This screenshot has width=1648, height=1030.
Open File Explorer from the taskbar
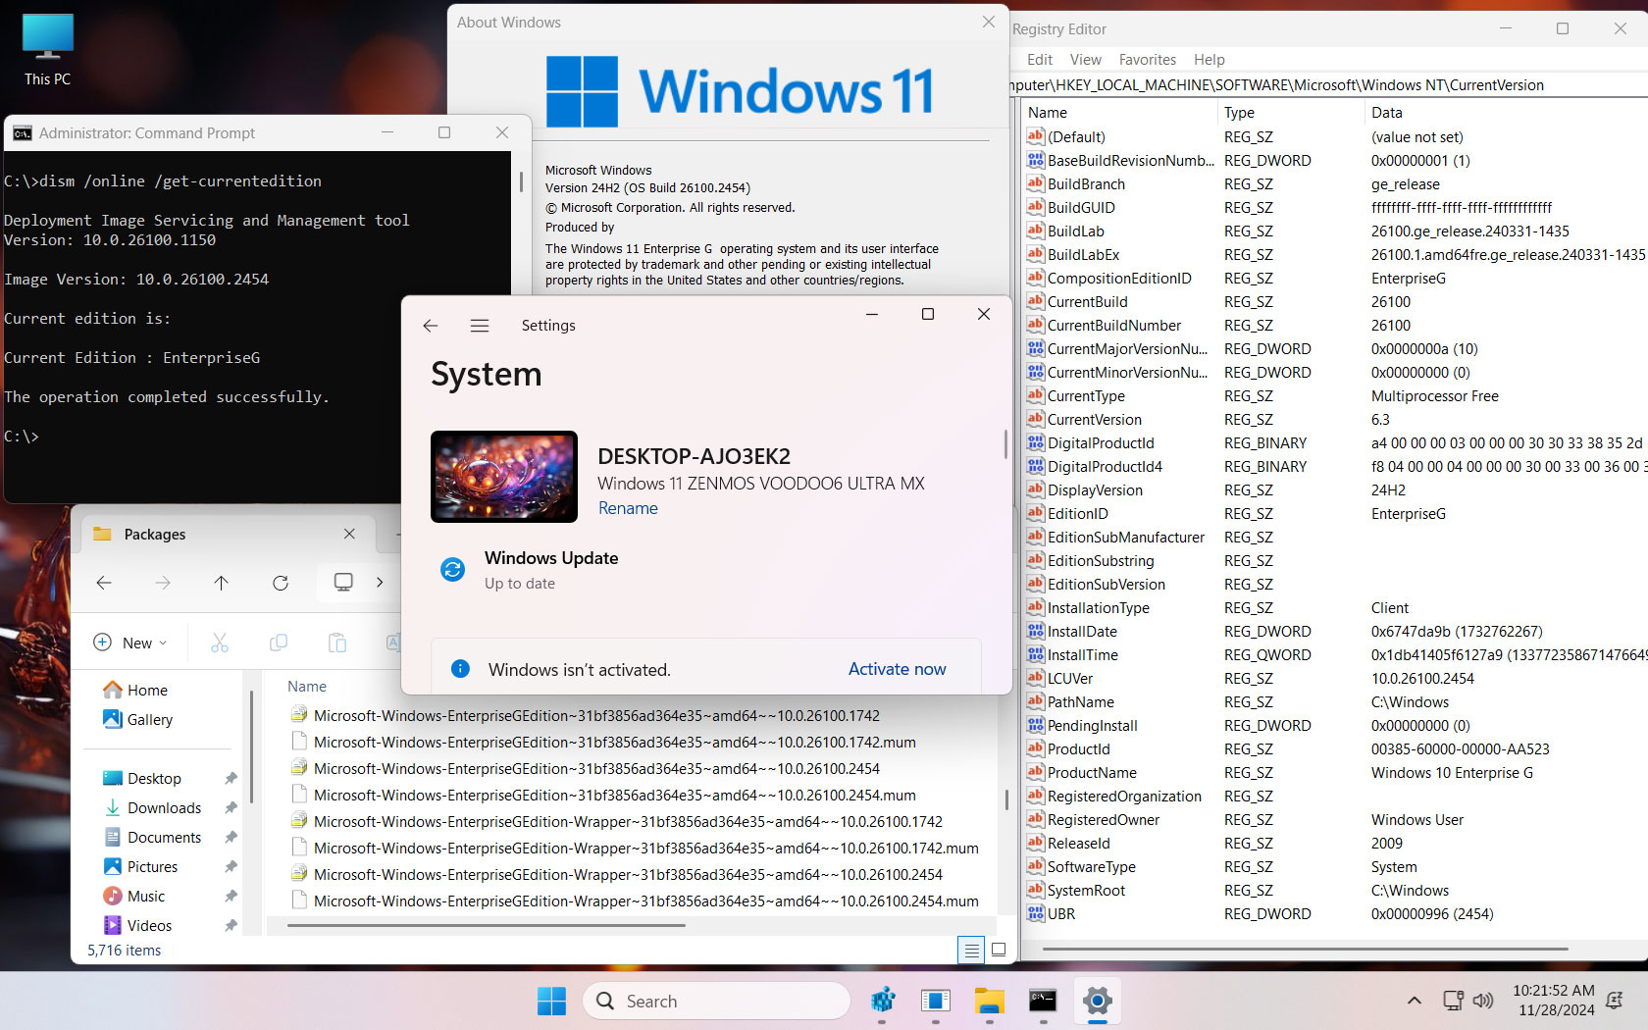click(990, 1001)
